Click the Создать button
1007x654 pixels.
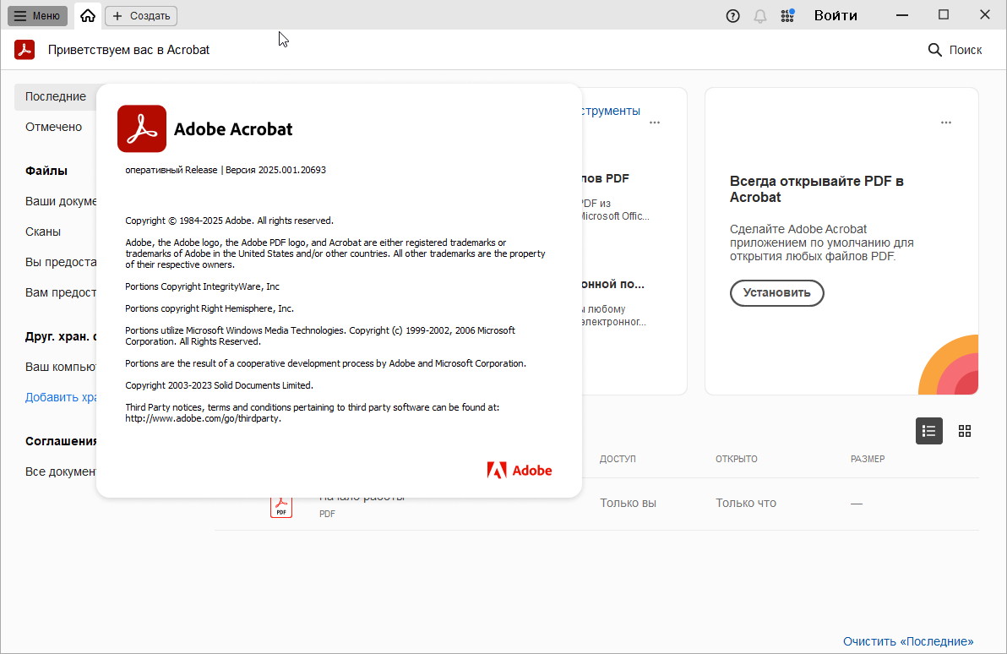click(141, 15)
